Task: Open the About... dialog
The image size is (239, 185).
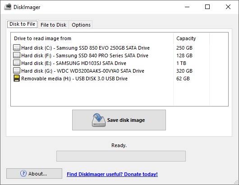Action: point(34,174)
